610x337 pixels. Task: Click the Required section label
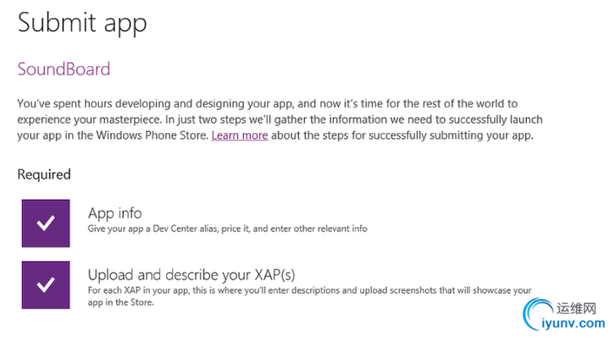44,174
